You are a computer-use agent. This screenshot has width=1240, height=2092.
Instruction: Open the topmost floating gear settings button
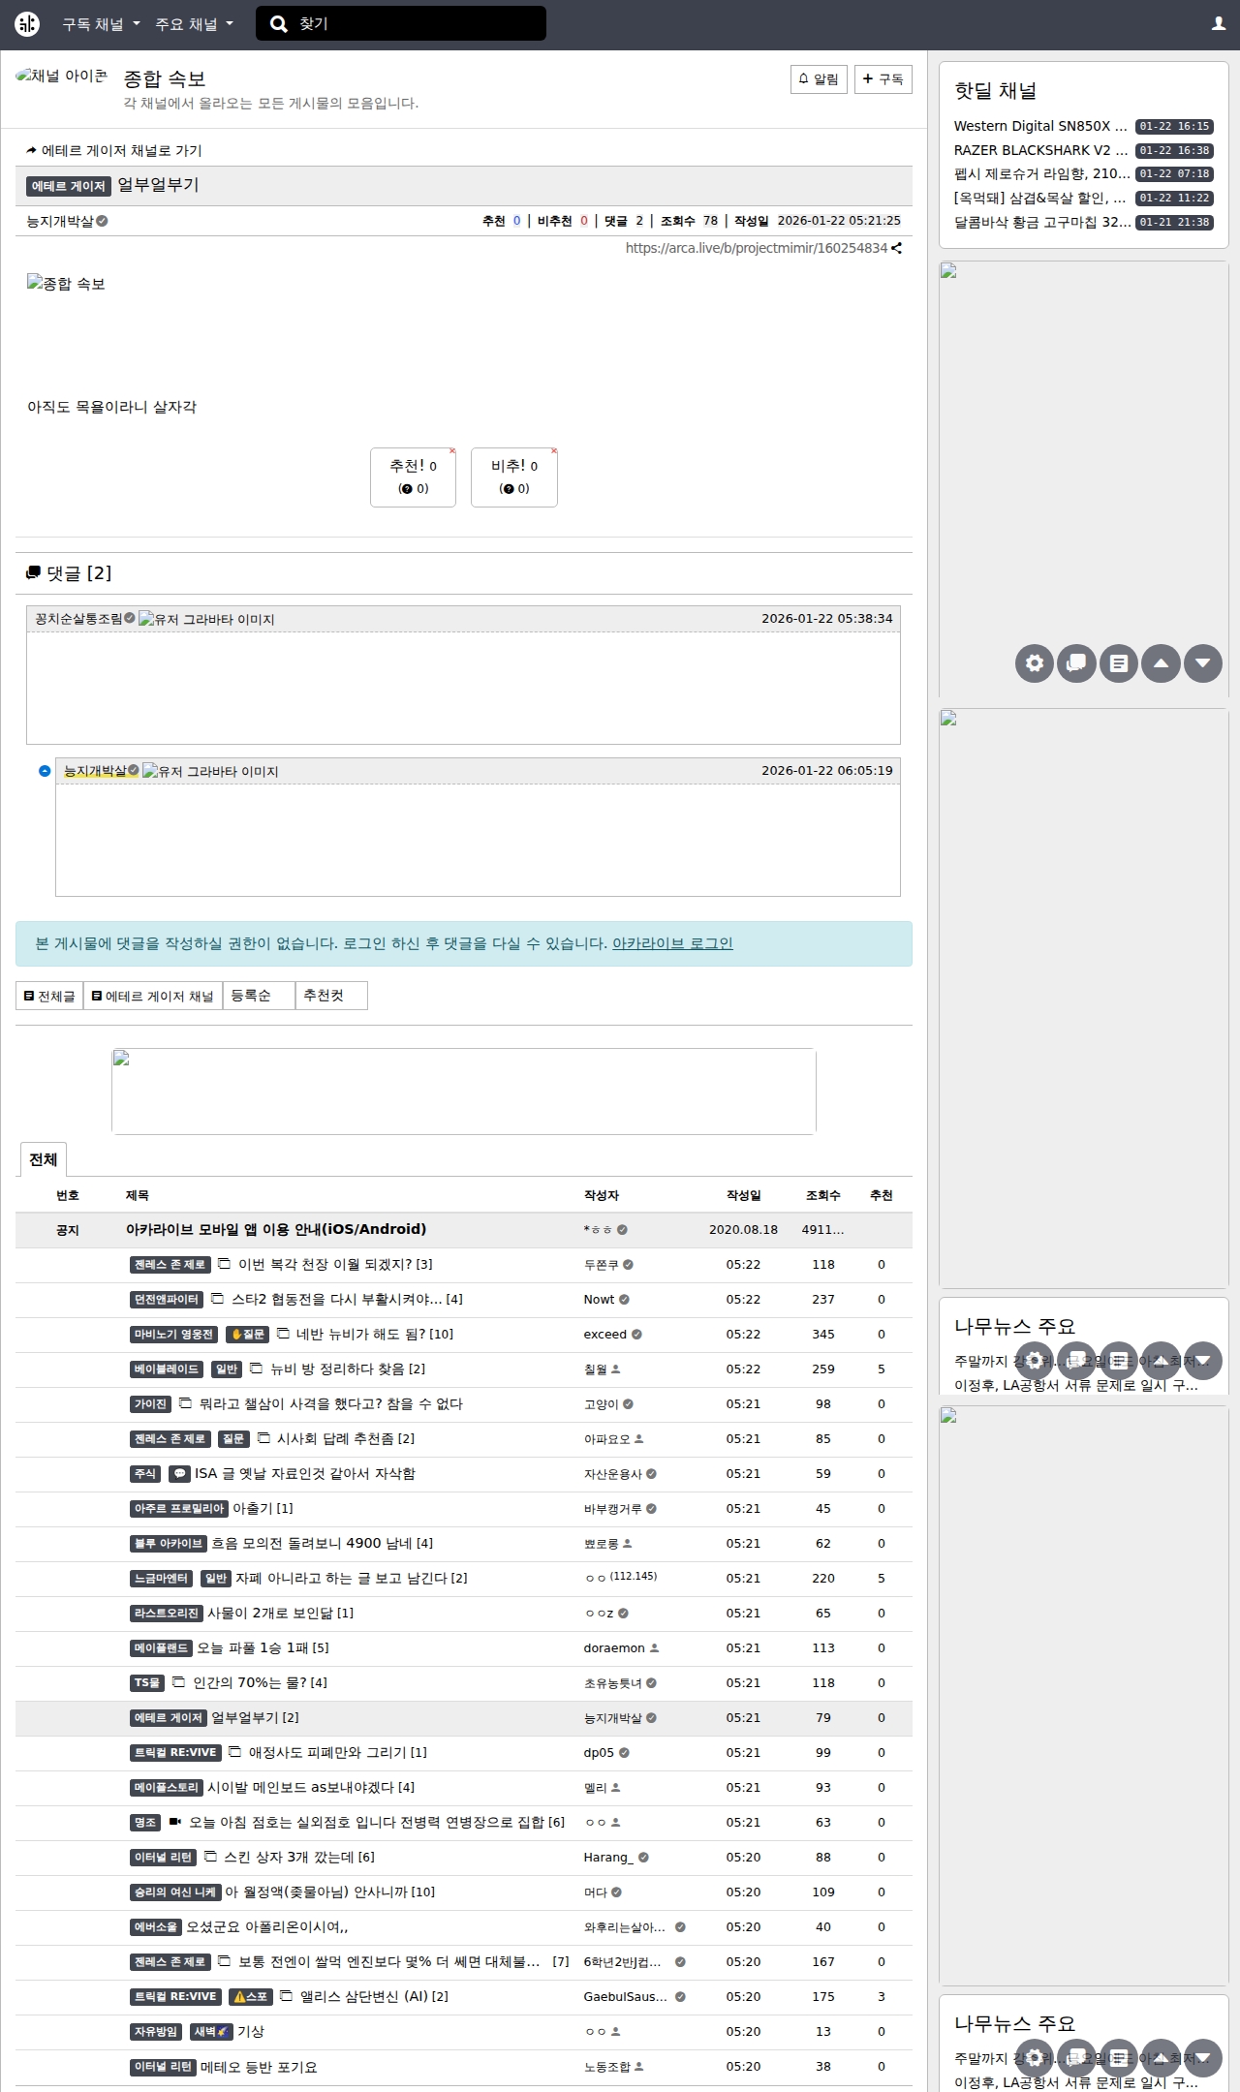pos(1034,663)
